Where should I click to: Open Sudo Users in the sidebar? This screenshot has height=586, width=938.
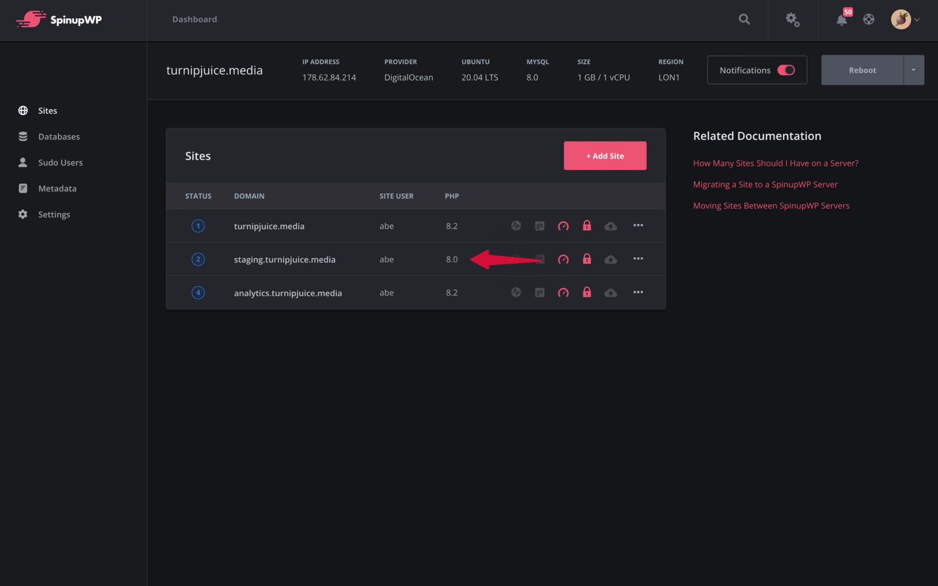coord(60,163)
